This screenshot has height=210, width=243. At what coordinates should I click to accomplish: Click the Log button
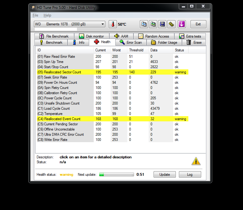(x=190, y=175)
